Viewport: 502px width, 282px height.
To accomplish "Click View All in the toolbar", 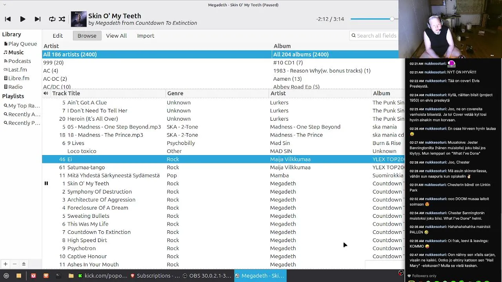I will pos(116,36).
